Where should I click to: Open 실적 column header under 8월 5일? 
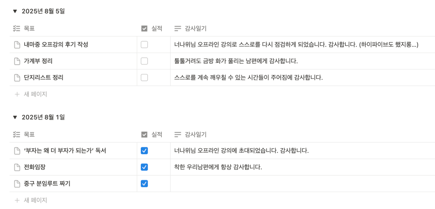(x=152, y=28)
